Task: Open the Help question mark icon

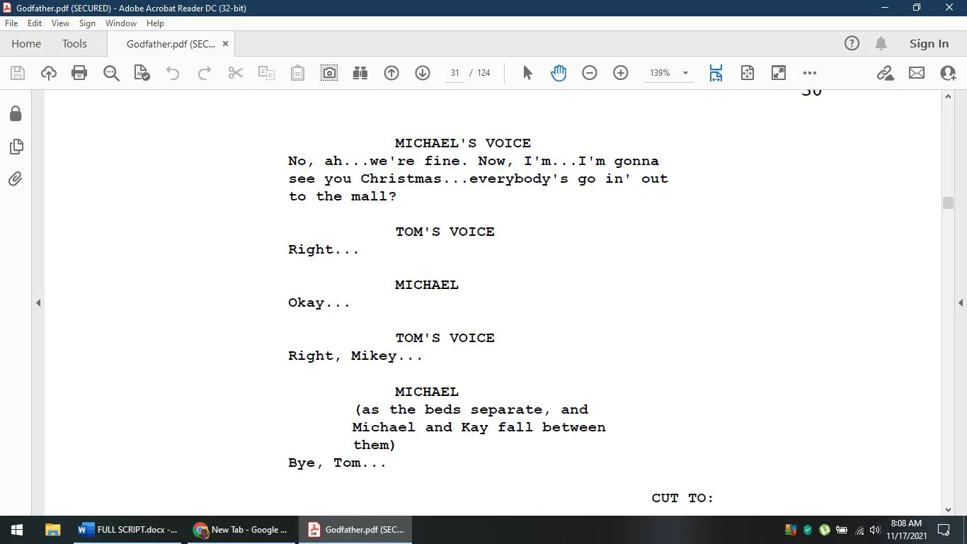Action: point(852,44)
